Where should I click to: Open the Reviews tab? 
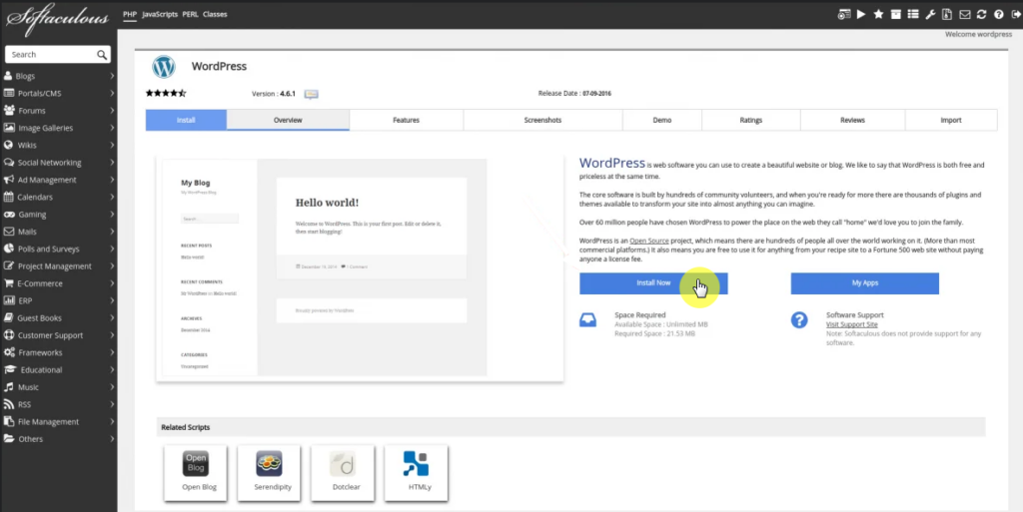coord(853,120)
